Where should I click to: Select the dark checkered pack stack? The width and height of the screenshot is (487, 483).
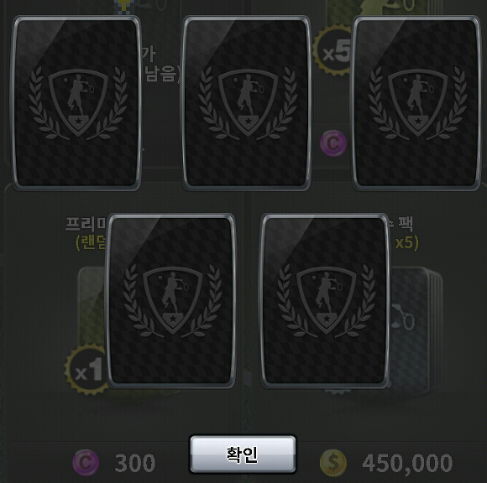click(x=416, y=331)
